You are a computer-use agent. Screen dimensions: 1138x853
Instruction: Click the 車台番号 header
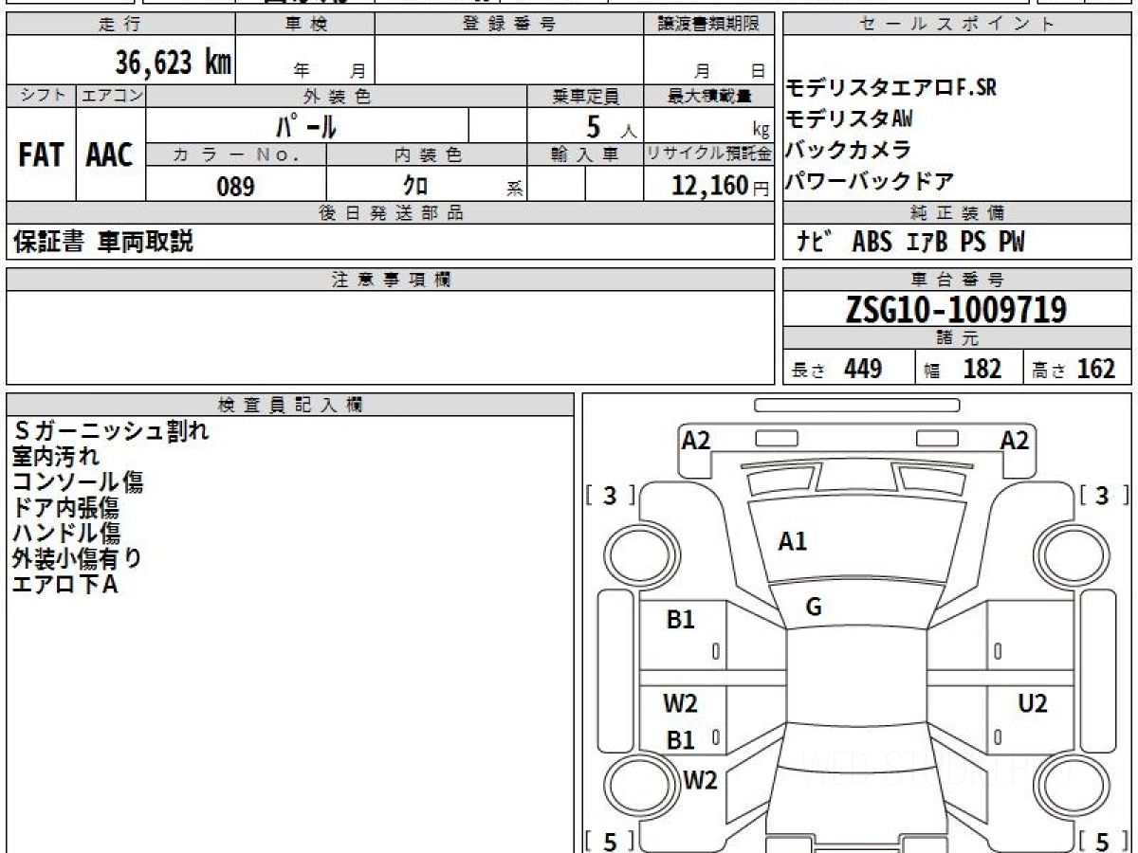(957, 280)
